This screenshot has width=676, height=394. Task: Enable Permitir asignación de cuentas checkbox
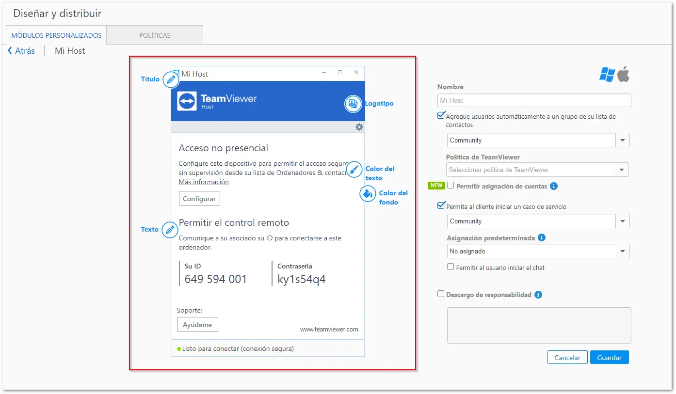point(451,185)
